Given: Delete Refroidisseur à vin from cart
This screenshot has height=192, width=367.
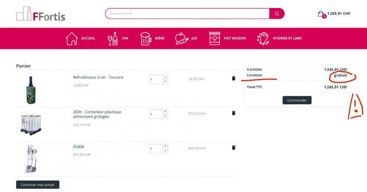Looking at the screenshot, I should [233, 78].
